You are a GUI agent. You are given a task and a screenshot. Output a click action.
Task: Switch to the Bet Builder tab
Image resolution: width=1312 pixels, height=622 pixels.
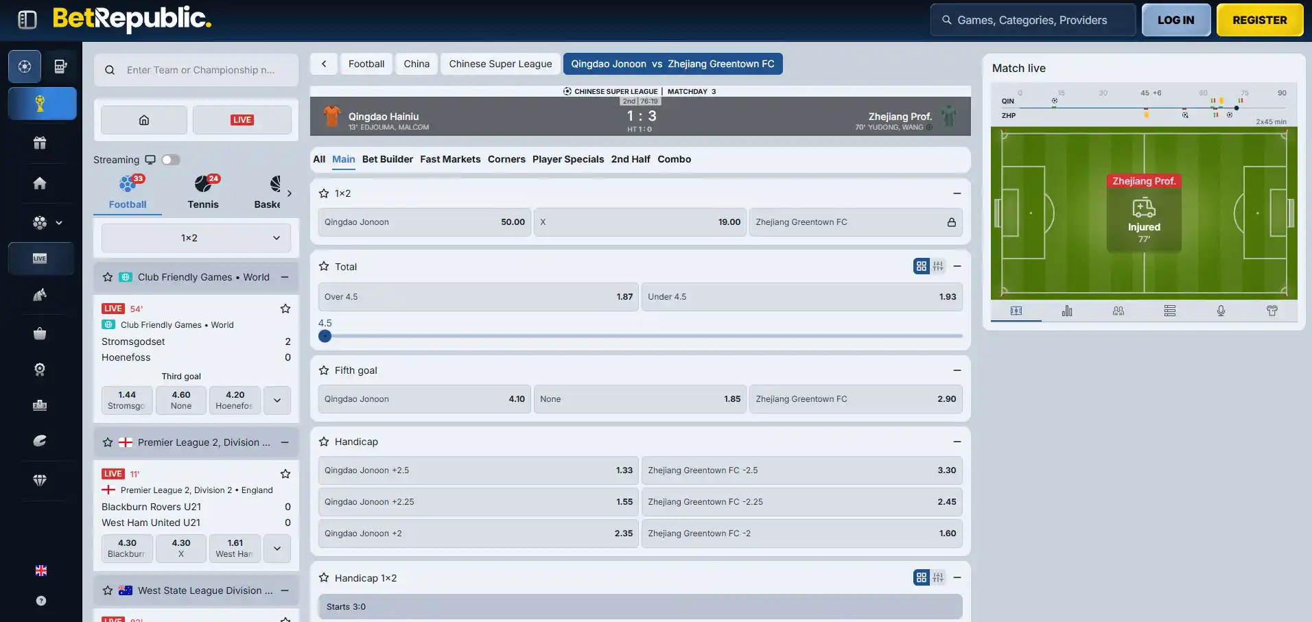click(x=388, y=159)
